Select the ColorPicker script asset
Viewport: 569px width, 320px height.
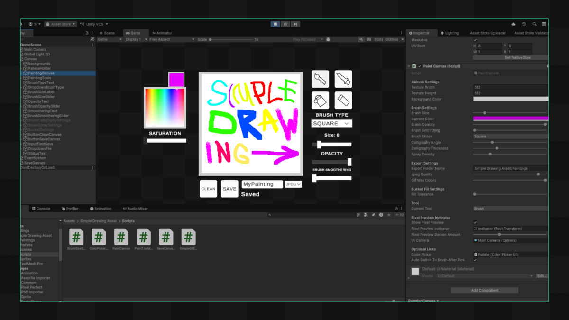[x=99, y=237]
